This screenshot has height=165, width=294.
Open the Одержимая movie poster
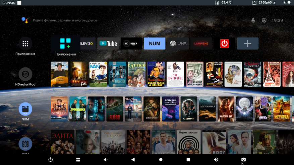pyautogui.click(x=208, y=109)
